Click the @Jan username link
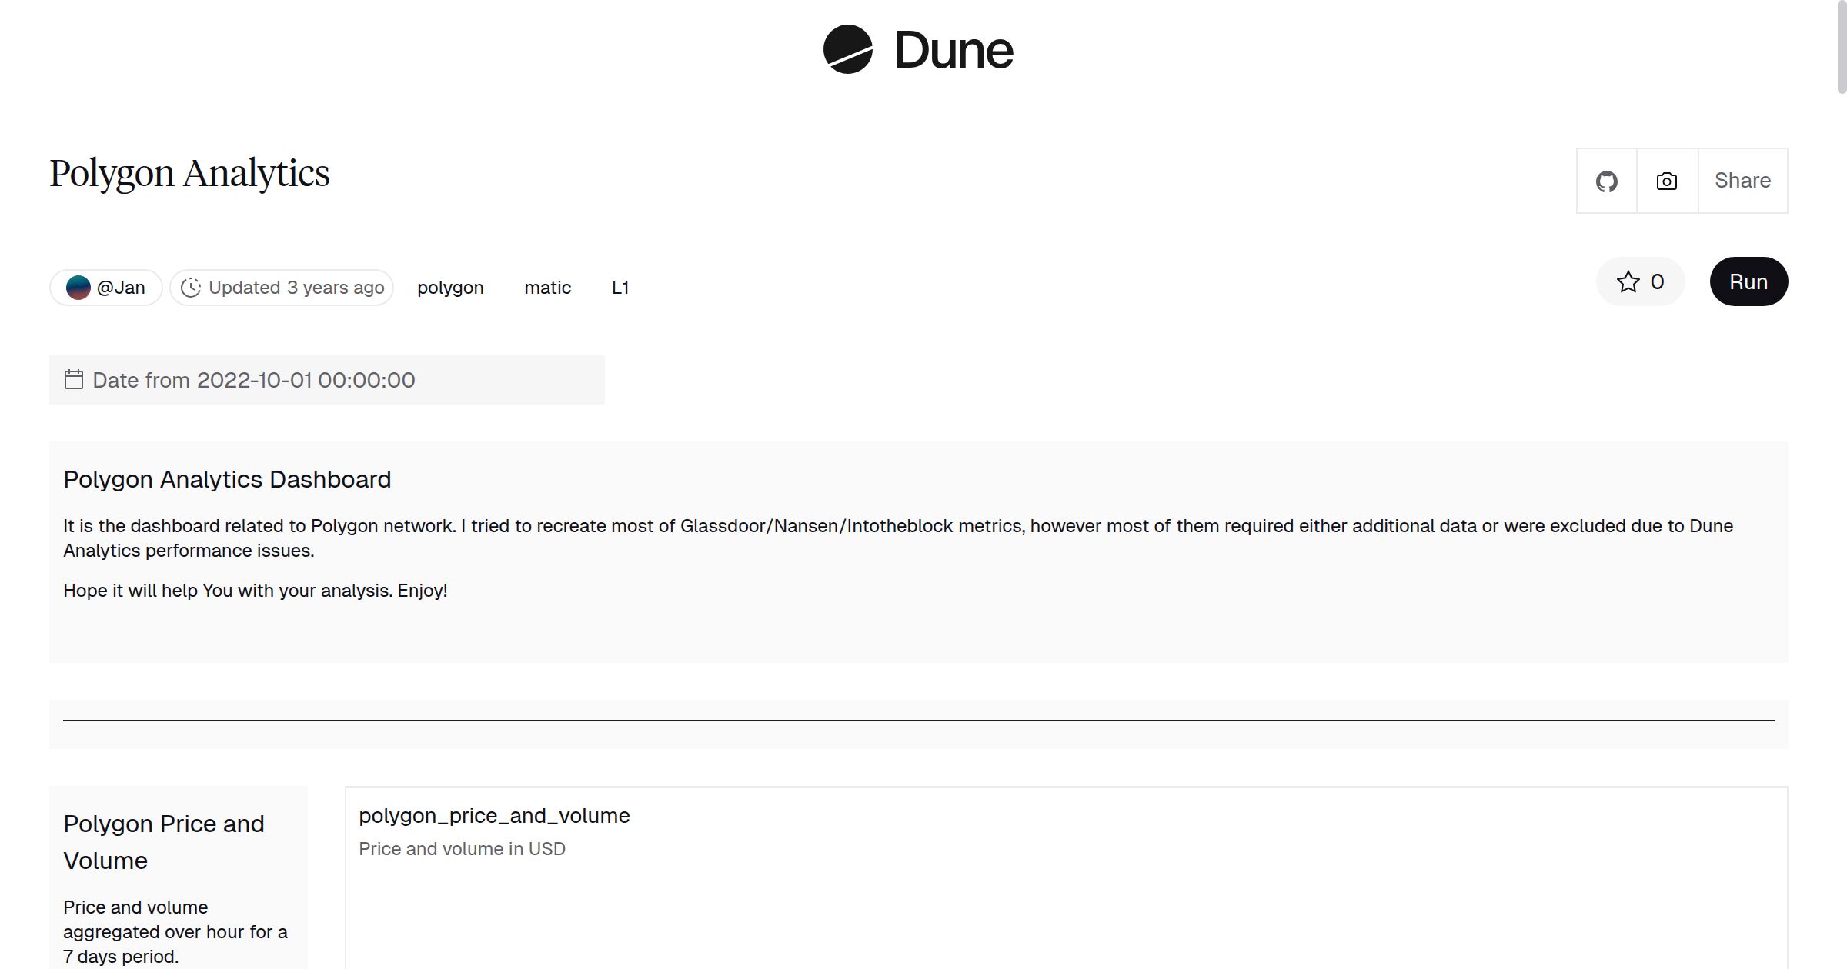Image resolution: width=1847 pixels, height=969 pixels. tap(121, 287)
